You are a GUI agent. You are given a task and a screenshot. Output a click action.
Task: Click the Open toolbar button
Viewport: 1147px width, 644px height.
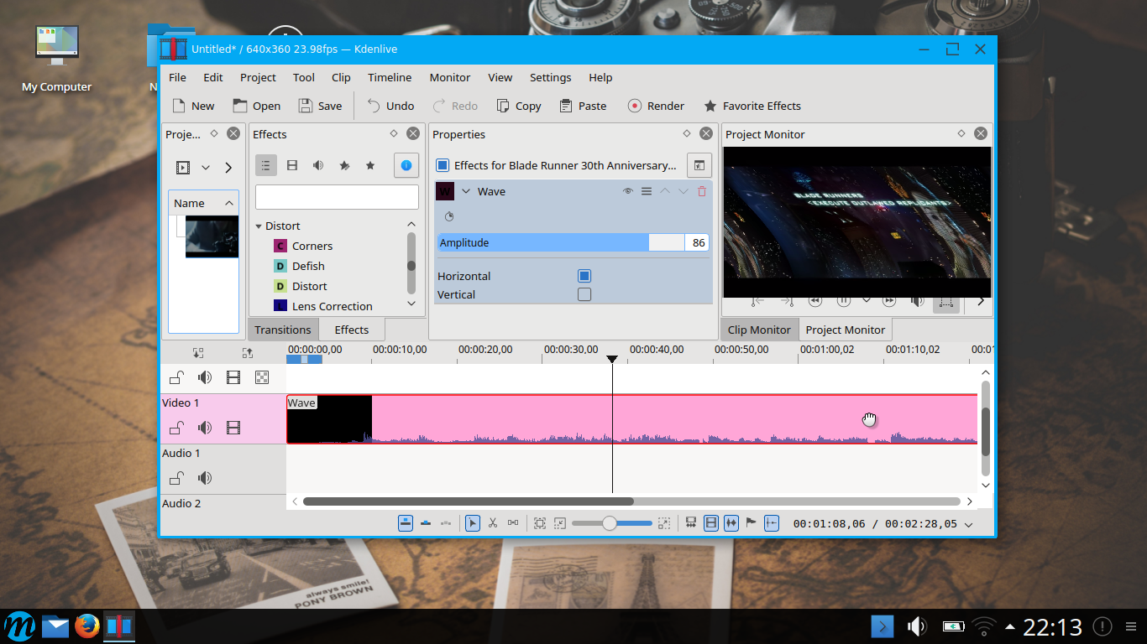pyautogui.click(x=257, y=106)
